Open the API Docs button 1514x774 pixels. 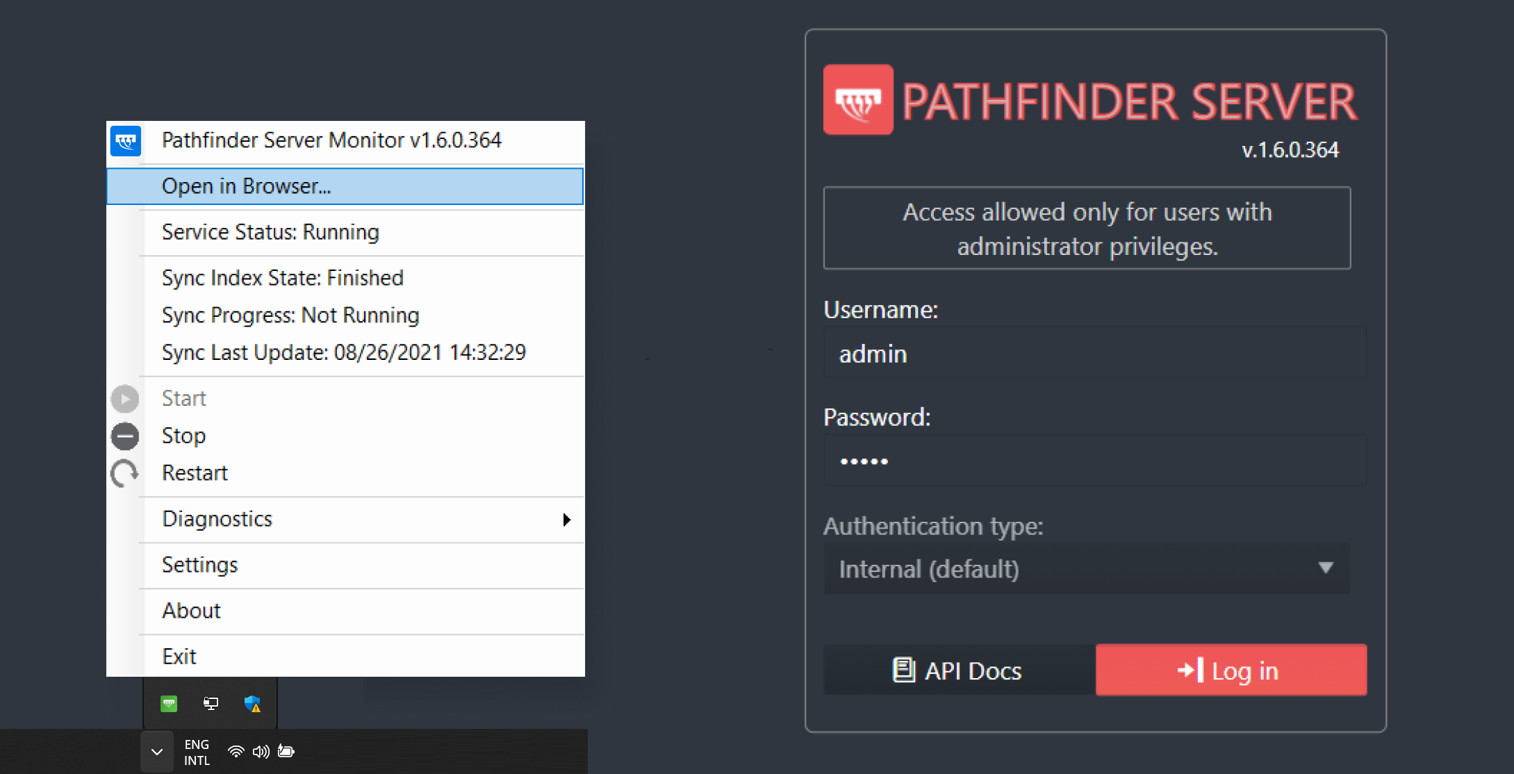958,670
